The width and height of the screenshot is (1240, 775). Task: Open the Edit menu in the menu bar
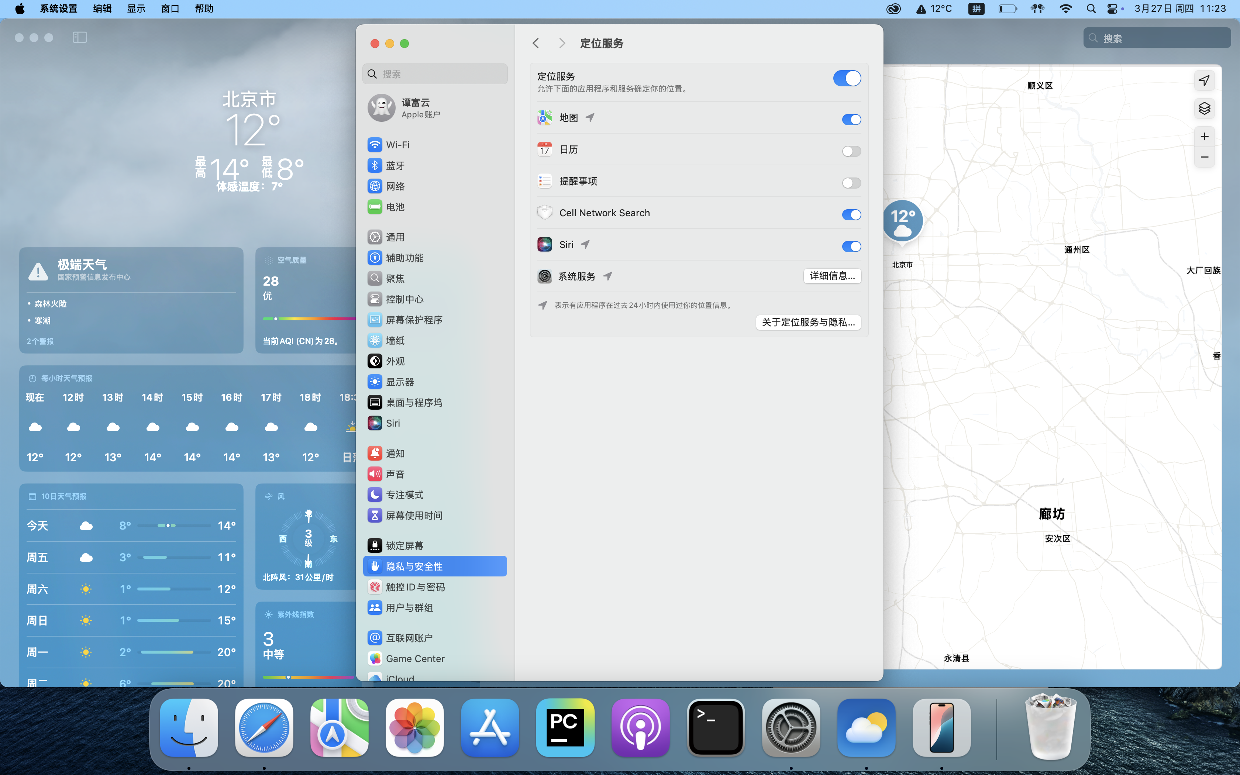click(102, 9)
